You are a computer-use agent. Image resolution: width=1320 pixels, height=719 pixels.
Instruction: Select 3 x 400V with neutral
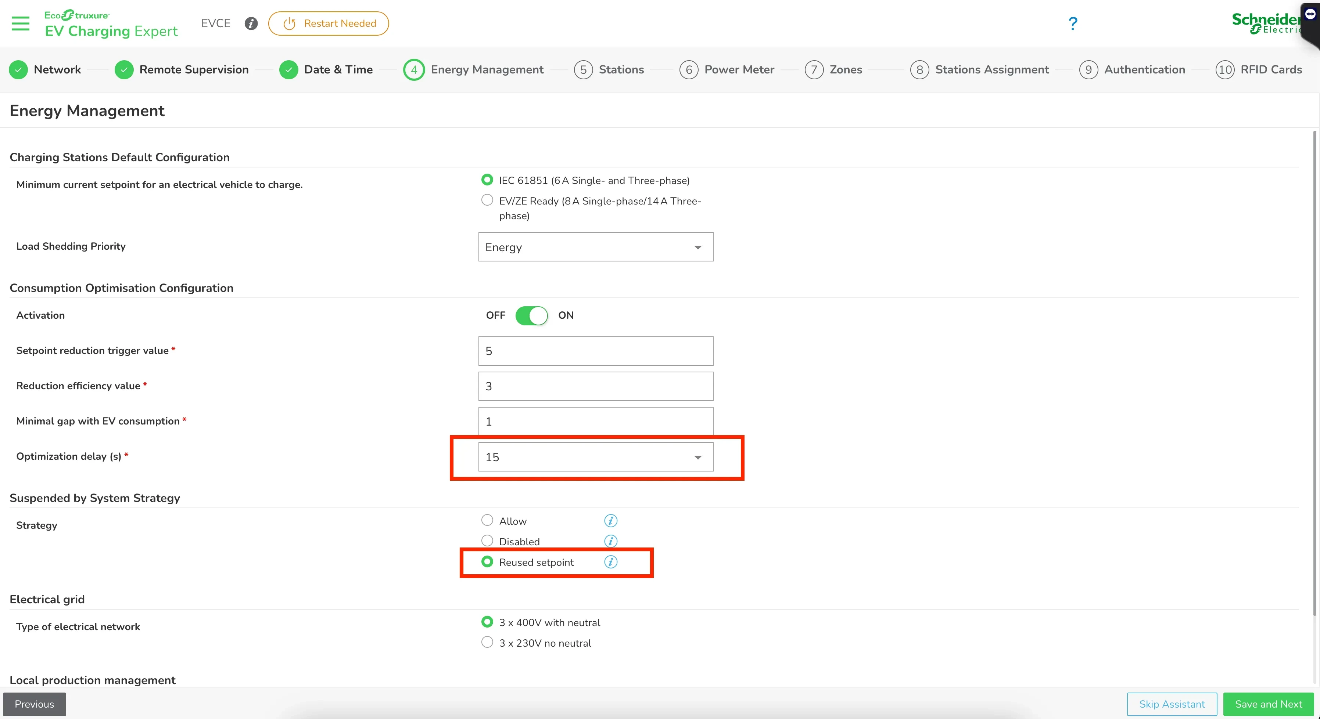[487, 622]
